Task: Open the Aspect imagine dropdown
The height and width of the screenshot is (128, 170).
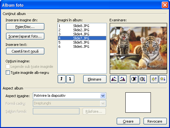Action: [x=70, y=96]
